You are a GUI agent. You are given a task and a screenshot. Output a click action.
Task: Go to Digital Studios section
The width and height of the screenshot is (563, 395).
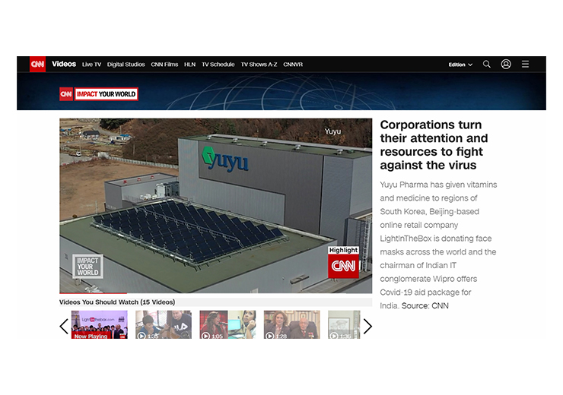[x=126, y=65]
